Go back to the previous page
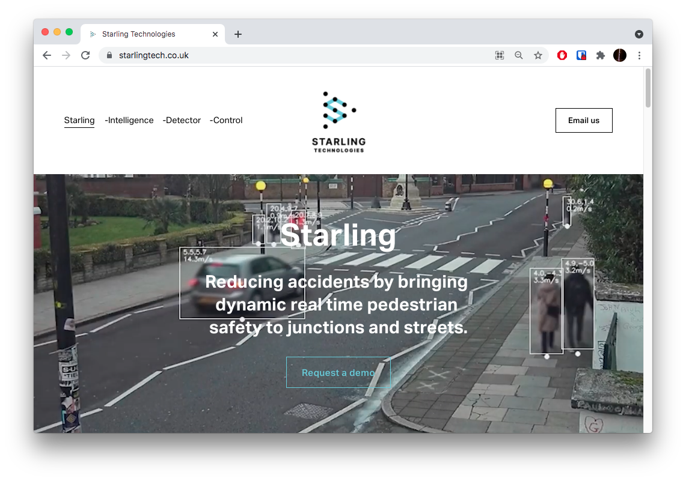 click(47, 55)
